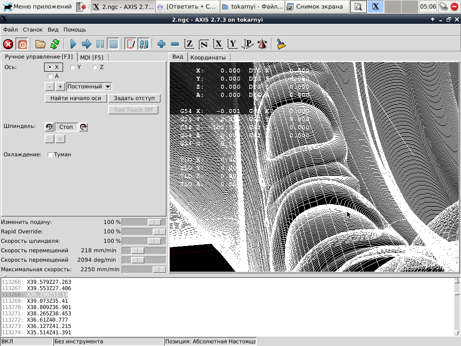Open the Станок menu
This screenshot has height=346, width=461.
[33, 30]
